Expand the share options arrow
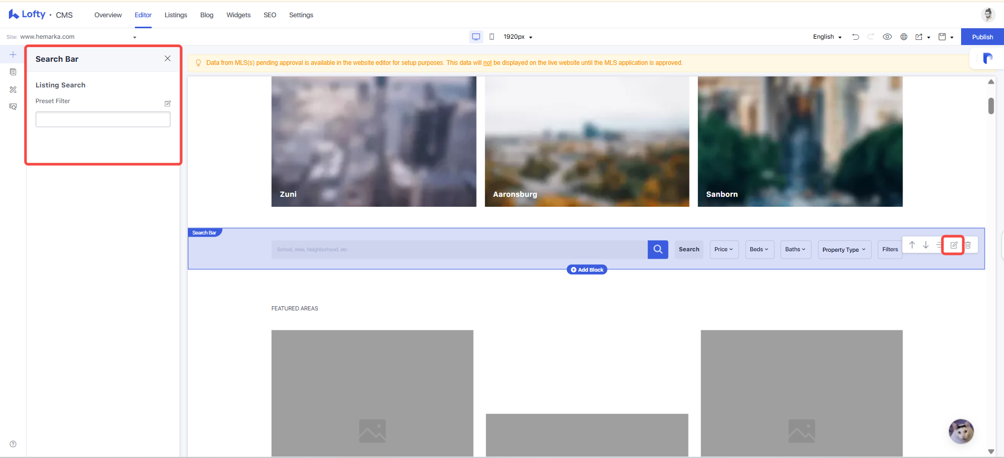Viewport: 1004px width, 458px height. [x=929, y=37]
